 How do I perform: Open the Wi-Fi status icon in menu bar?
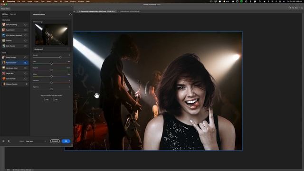click(272, 1)
